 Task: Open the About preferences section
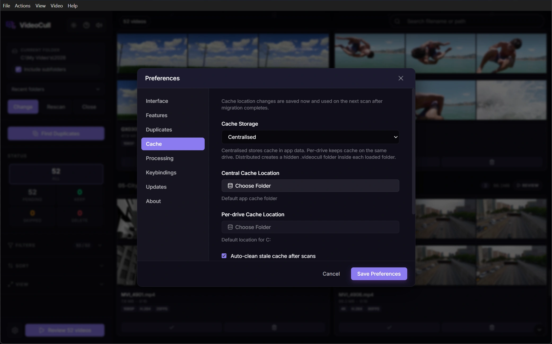tap(173, 201)
